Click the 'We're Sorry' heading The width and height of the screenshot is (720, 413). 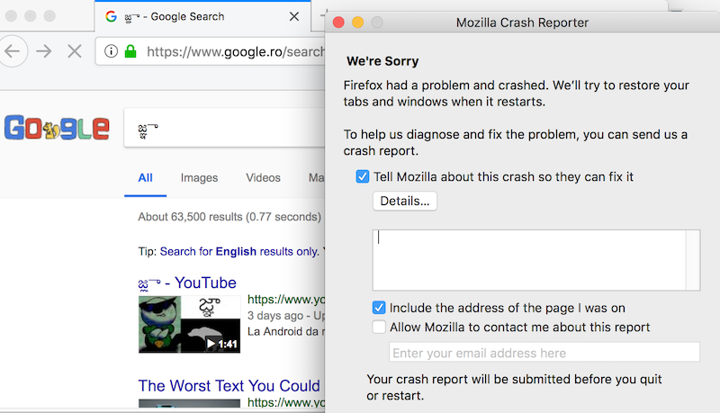point(382,61)
